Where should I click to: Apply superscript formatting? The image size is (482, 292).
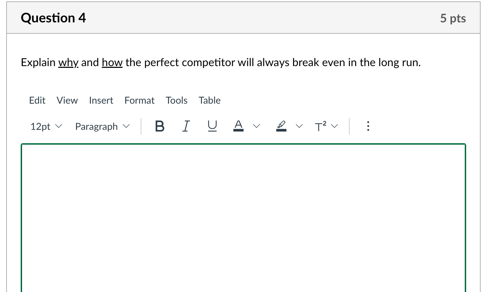pos(320,127)
